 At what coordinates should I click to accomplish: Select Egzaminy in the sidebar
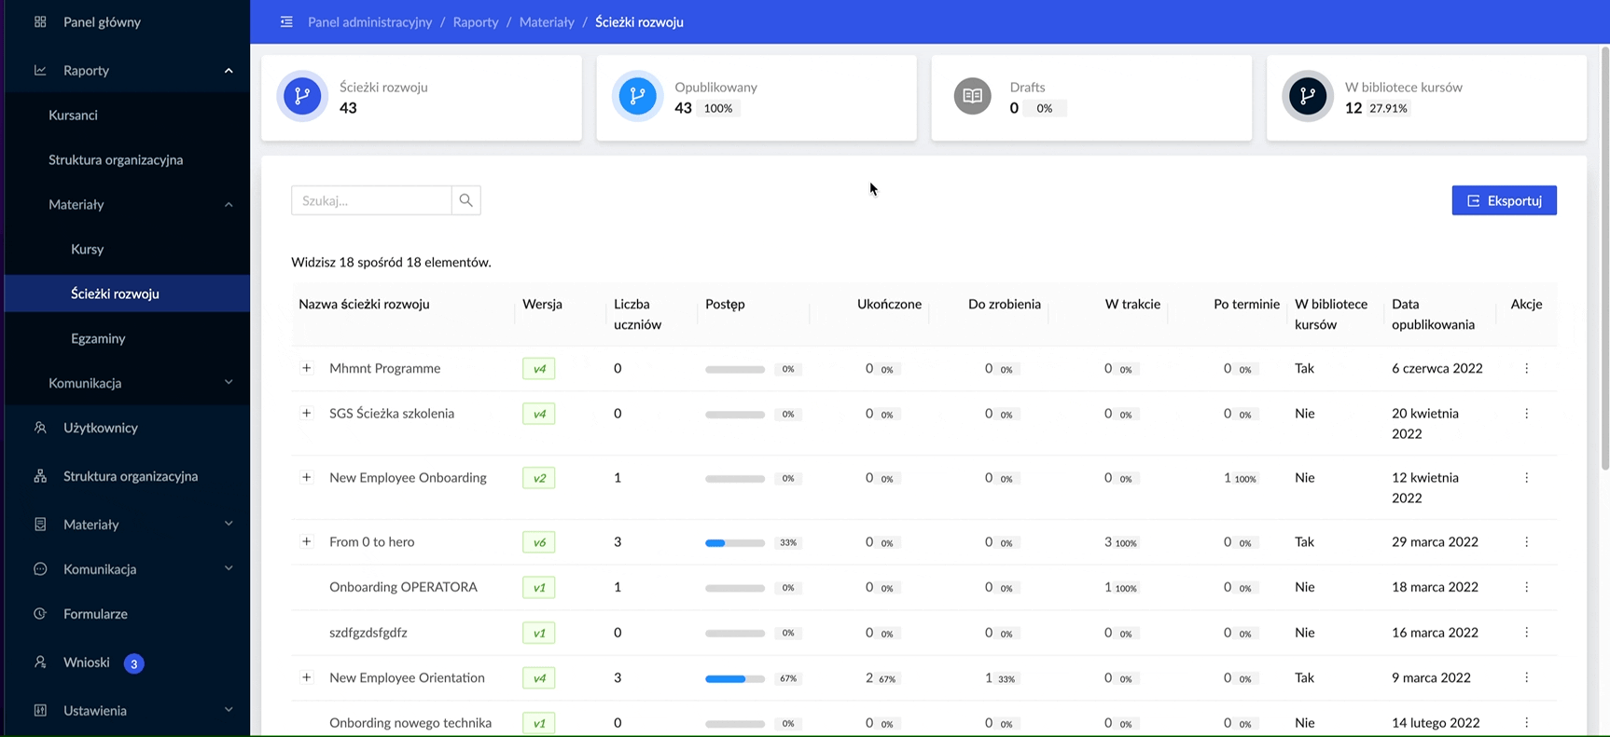(x=98, y=338)
